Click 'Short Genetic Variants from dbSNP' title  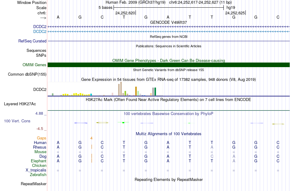point(169,70)
